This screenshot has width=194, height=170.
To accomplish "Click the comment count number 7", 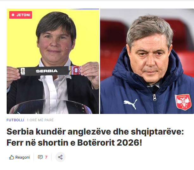I will click(x=46, y=157).
